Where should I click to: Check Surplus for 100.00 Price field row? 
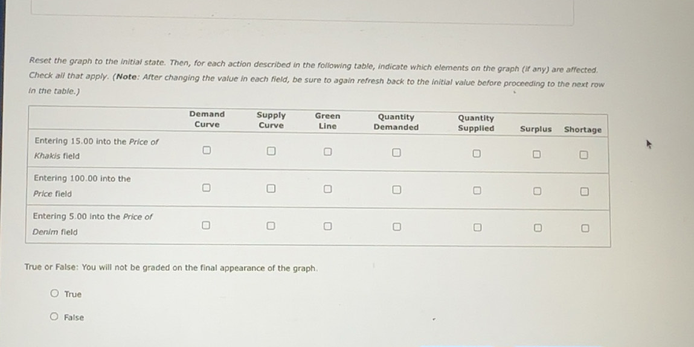[x=535, y=192]
